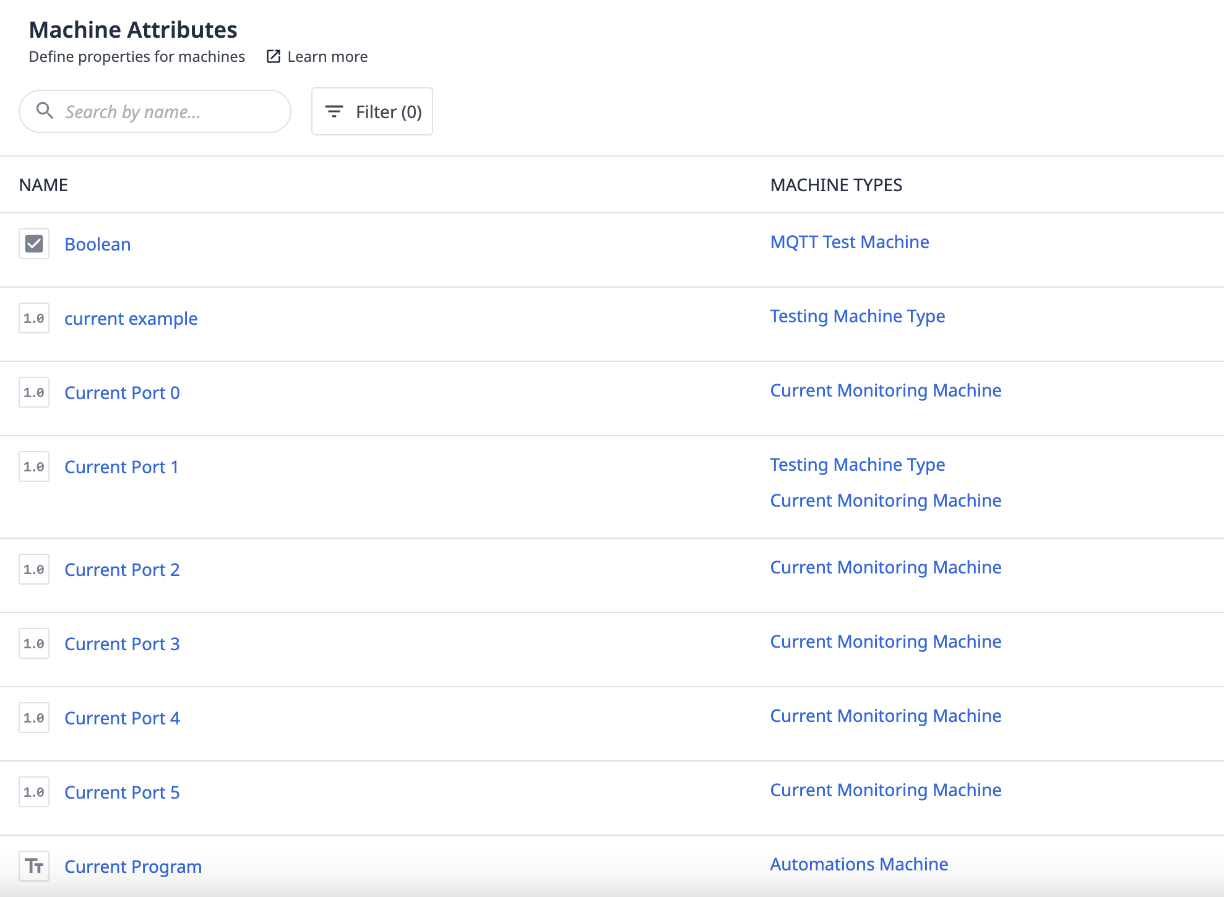Click the filter lines icon

pyautogui.click(x=334, y=111)
